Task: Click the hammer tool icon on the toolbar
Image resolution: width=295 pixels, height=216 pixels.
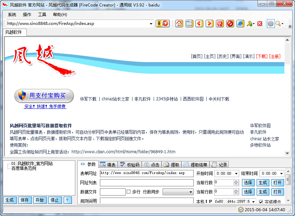Action: 249,24
